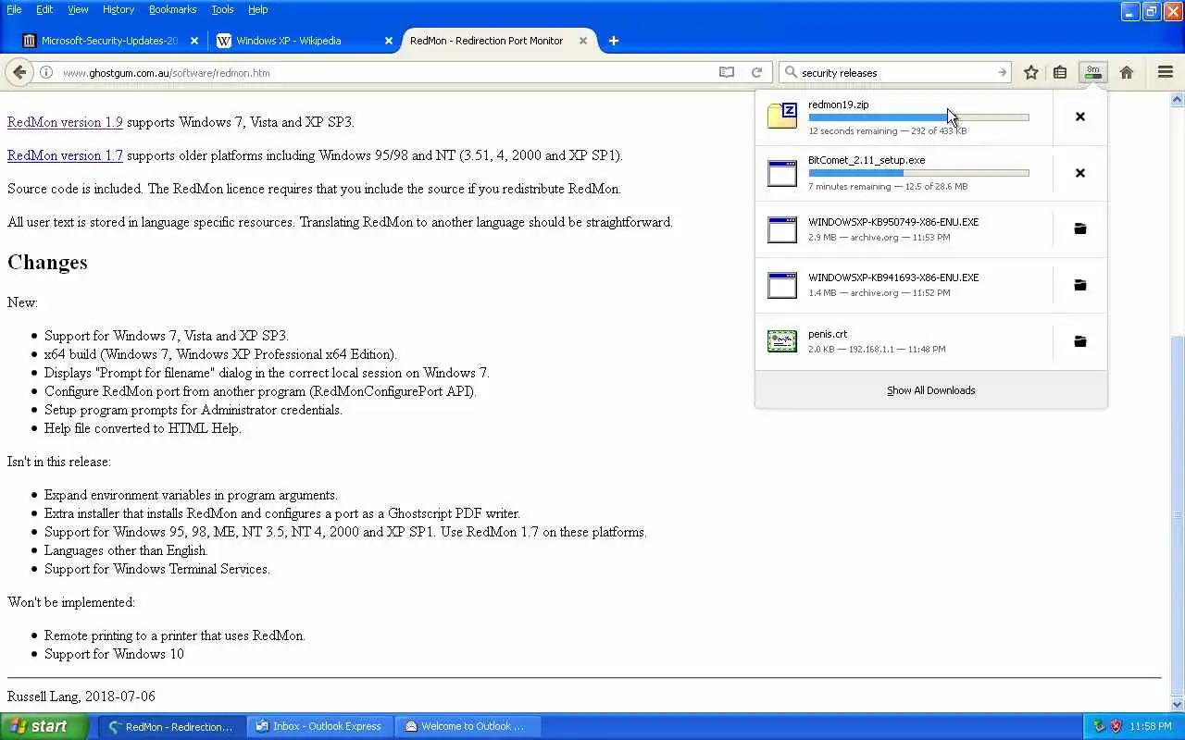This screenshot has height=740, width=1185.
Task: Open the Edit menu
Action: pyautogui.click(x=44, y=9)
